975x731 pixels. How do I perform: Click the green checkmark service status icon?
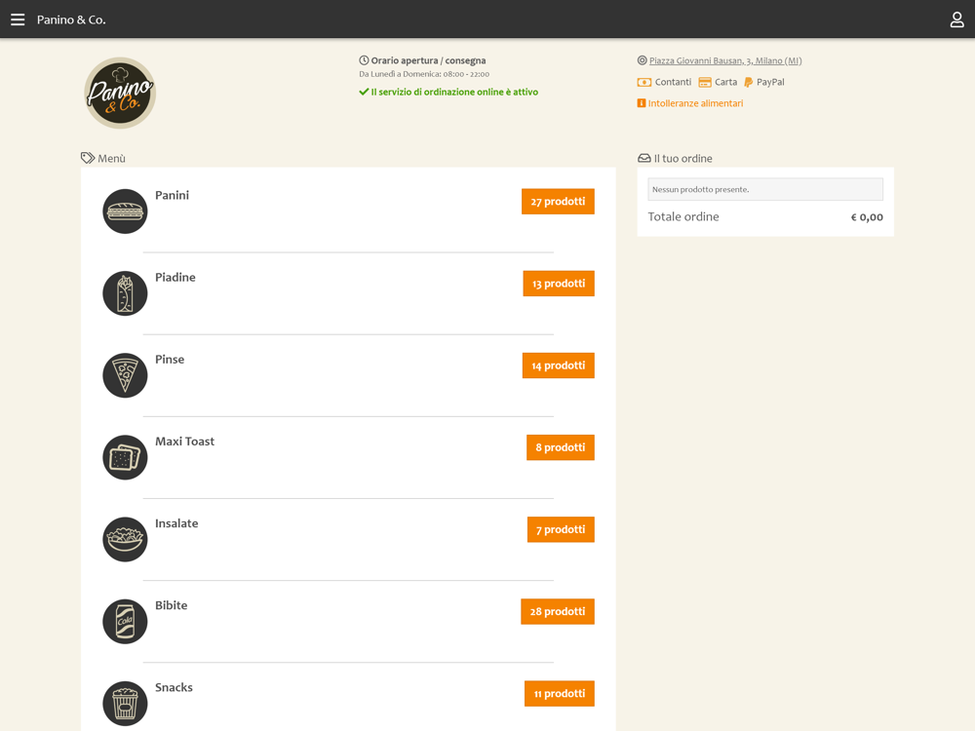[x=364, y=92]
